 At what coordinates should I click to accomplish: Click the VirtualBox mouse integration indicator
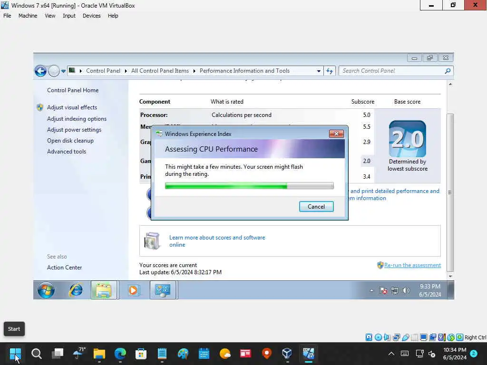tap(451, 337)
